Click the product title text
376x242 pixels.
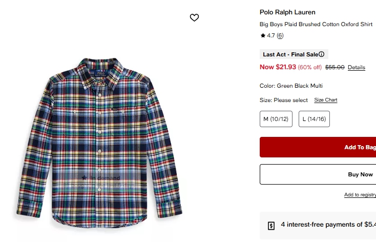pos(316,25)
